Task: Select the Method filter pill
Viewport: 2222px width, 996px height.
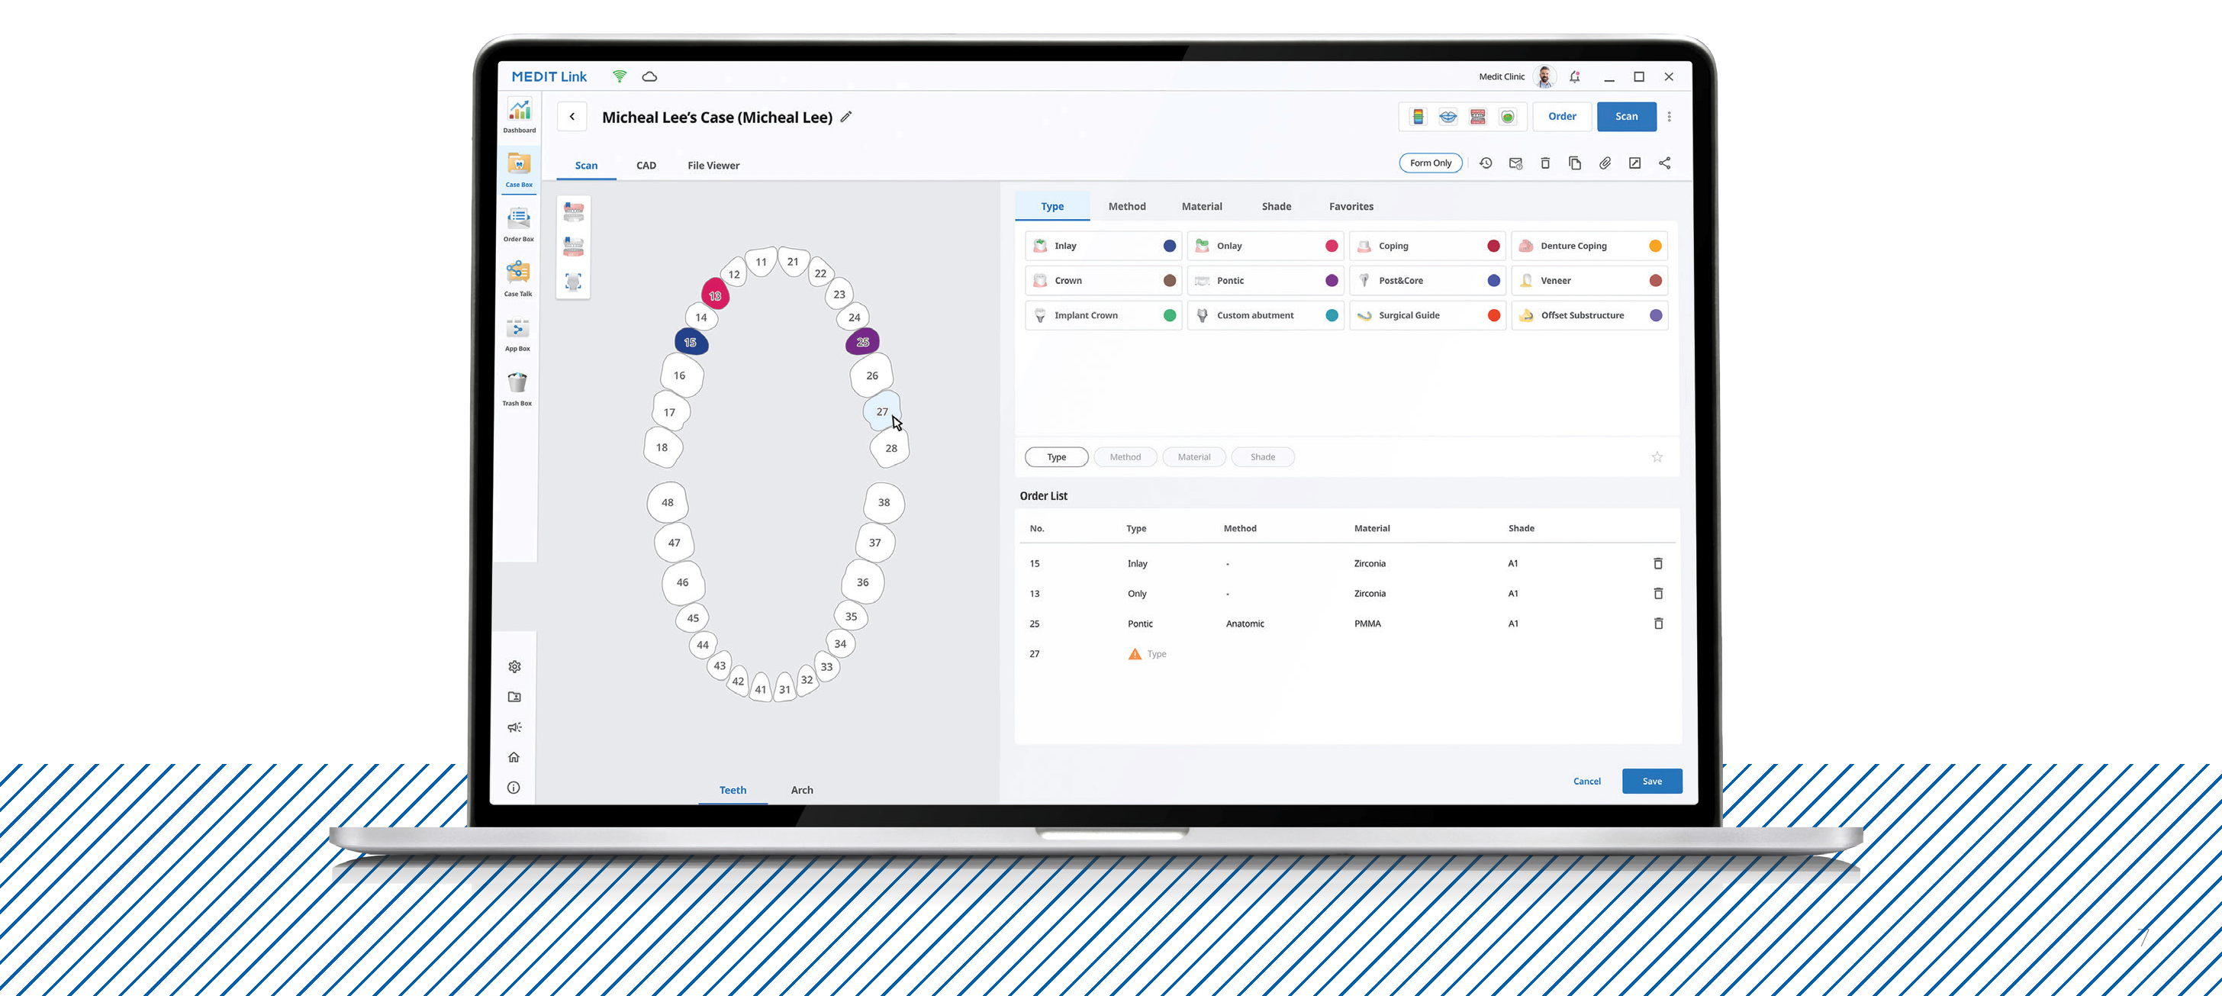Action: (x=1125, y=457)
